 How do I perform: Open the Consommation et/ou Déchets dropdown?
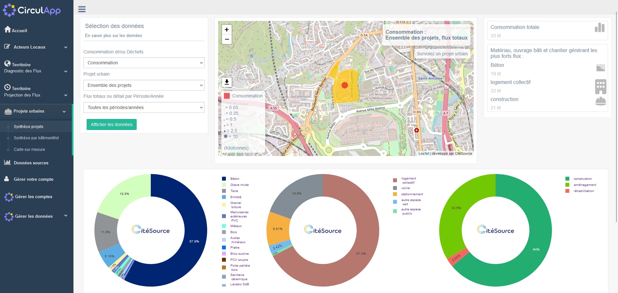(x=144, y=63)
